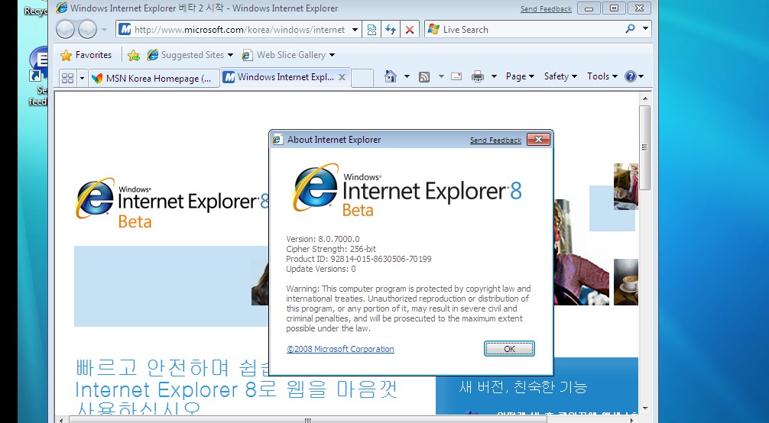
Task: Open recent pages dropdown beside Forward button
Action: [x=104, y=30]
